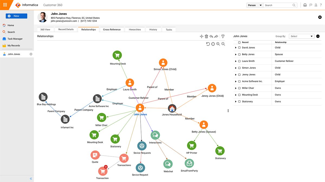
Task: Click the undo arrow in the Relationships toolbar
Action: (211, 36)
